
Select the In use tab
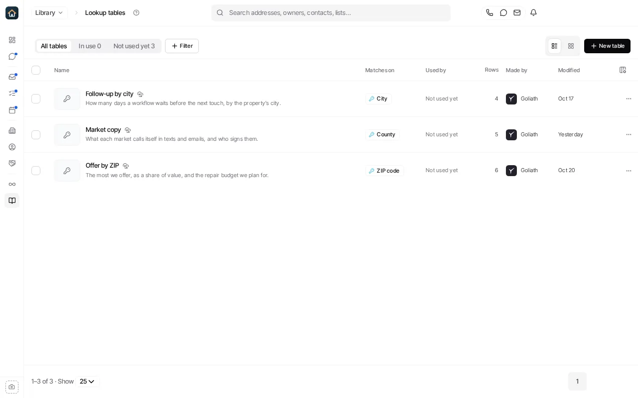point(90,46)
